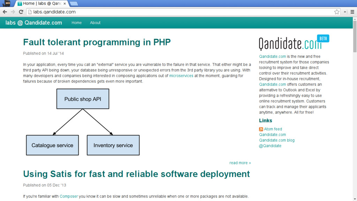This screenshot has width=357, height=201.
Task: Close the Home | labs @ Qandidate tab
Action: pyautogui.click(x=64, y=3)
